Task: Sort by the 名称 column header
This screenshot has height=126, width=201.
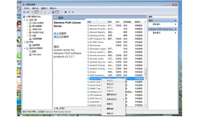Action: (x=97, y=22)
